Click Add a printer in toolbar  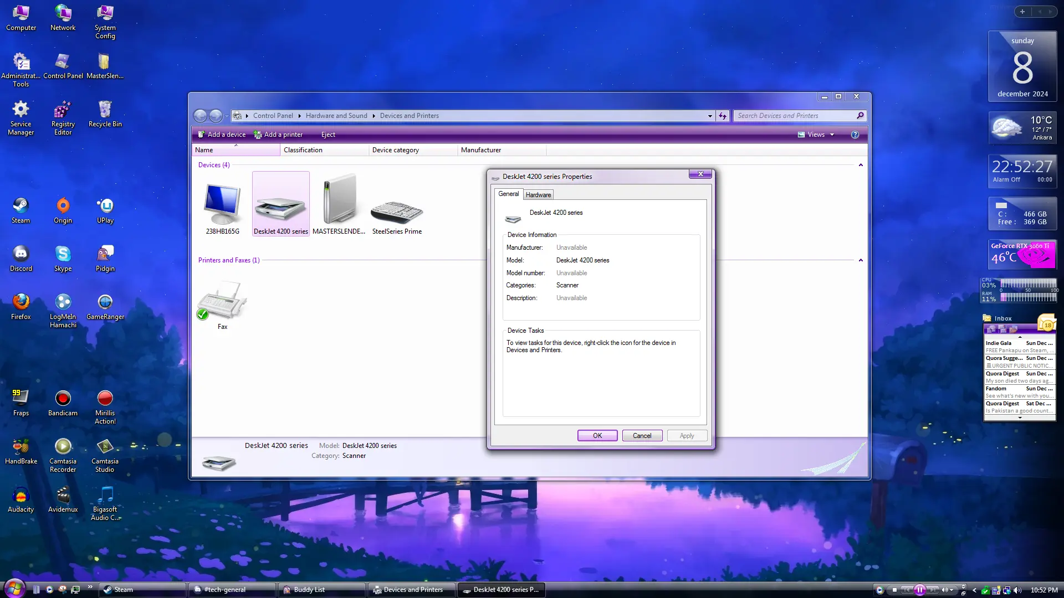[x=278, y=135]
